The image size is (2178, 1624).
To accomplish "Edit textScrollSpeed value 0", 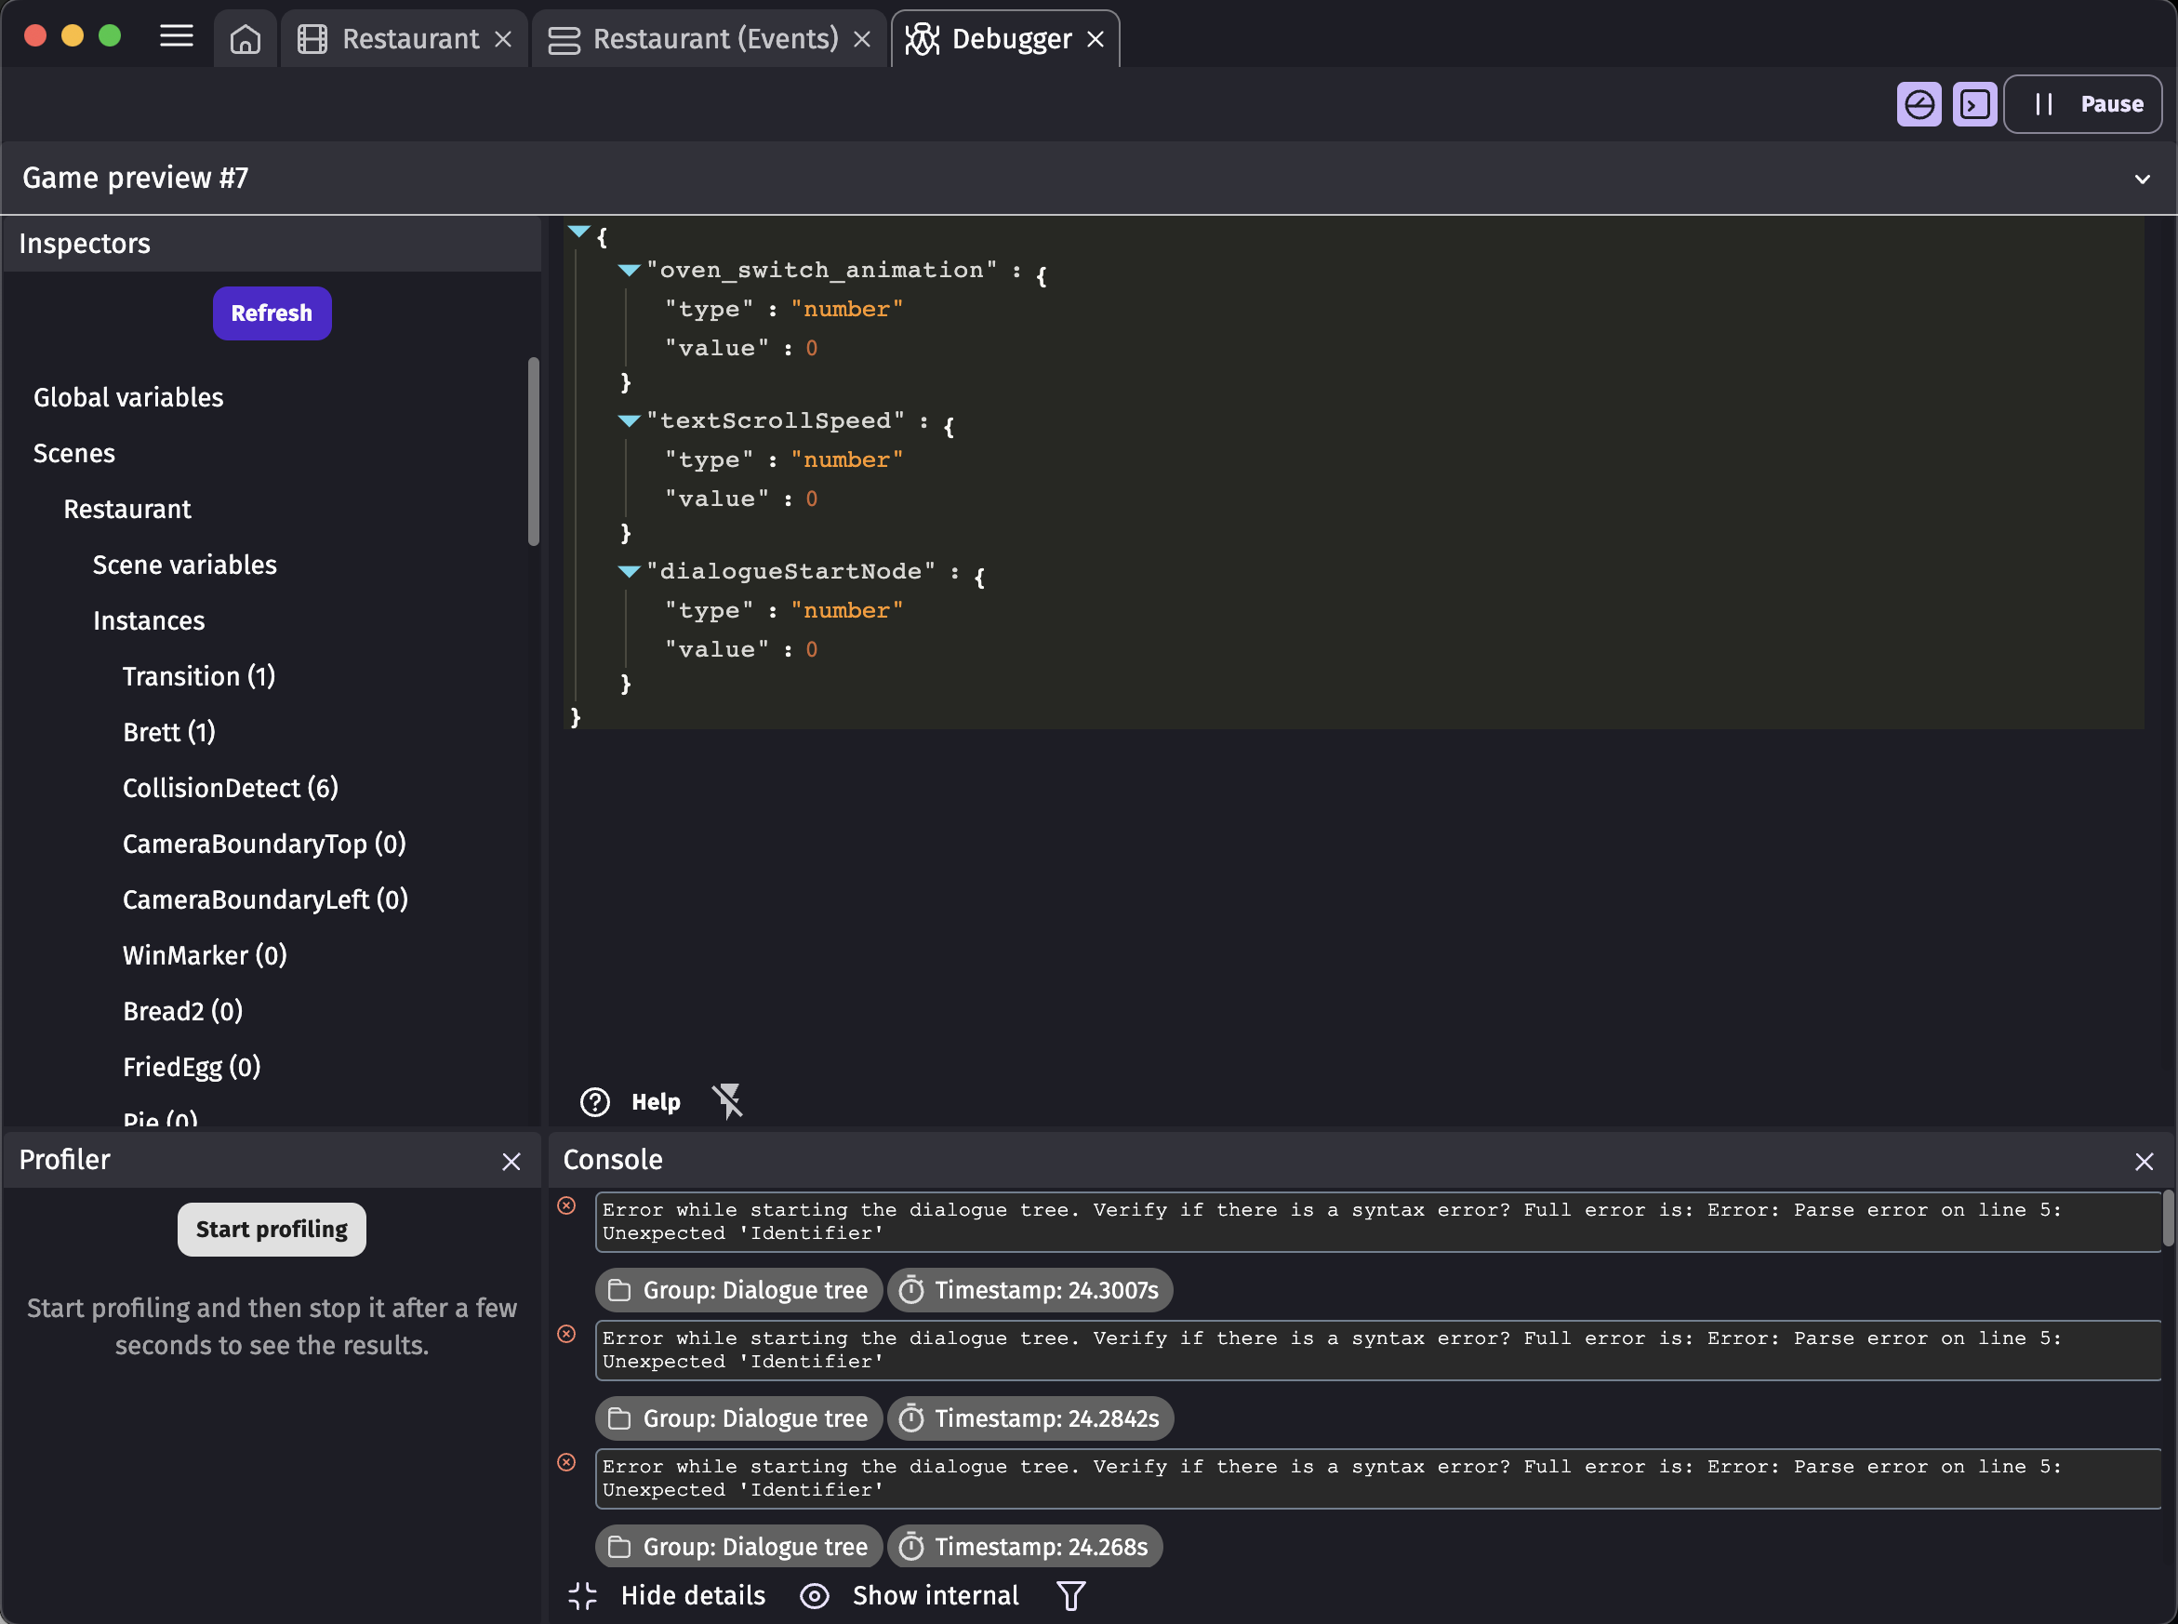I will (x=812, y=499).
